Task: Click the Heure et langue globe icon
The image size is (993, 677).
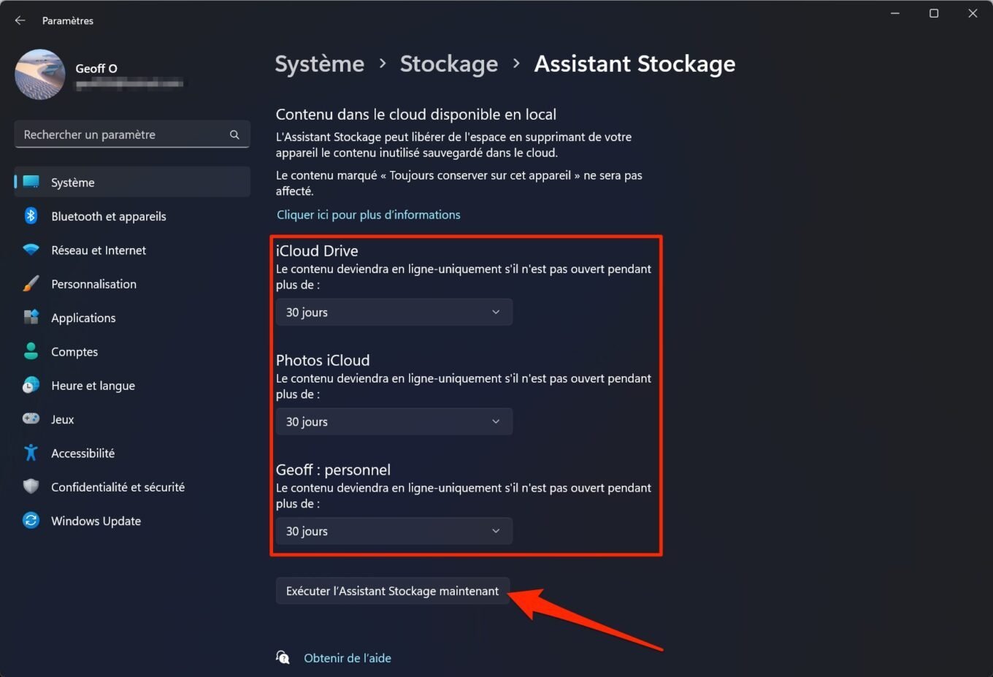Action: tap(31, 385)
